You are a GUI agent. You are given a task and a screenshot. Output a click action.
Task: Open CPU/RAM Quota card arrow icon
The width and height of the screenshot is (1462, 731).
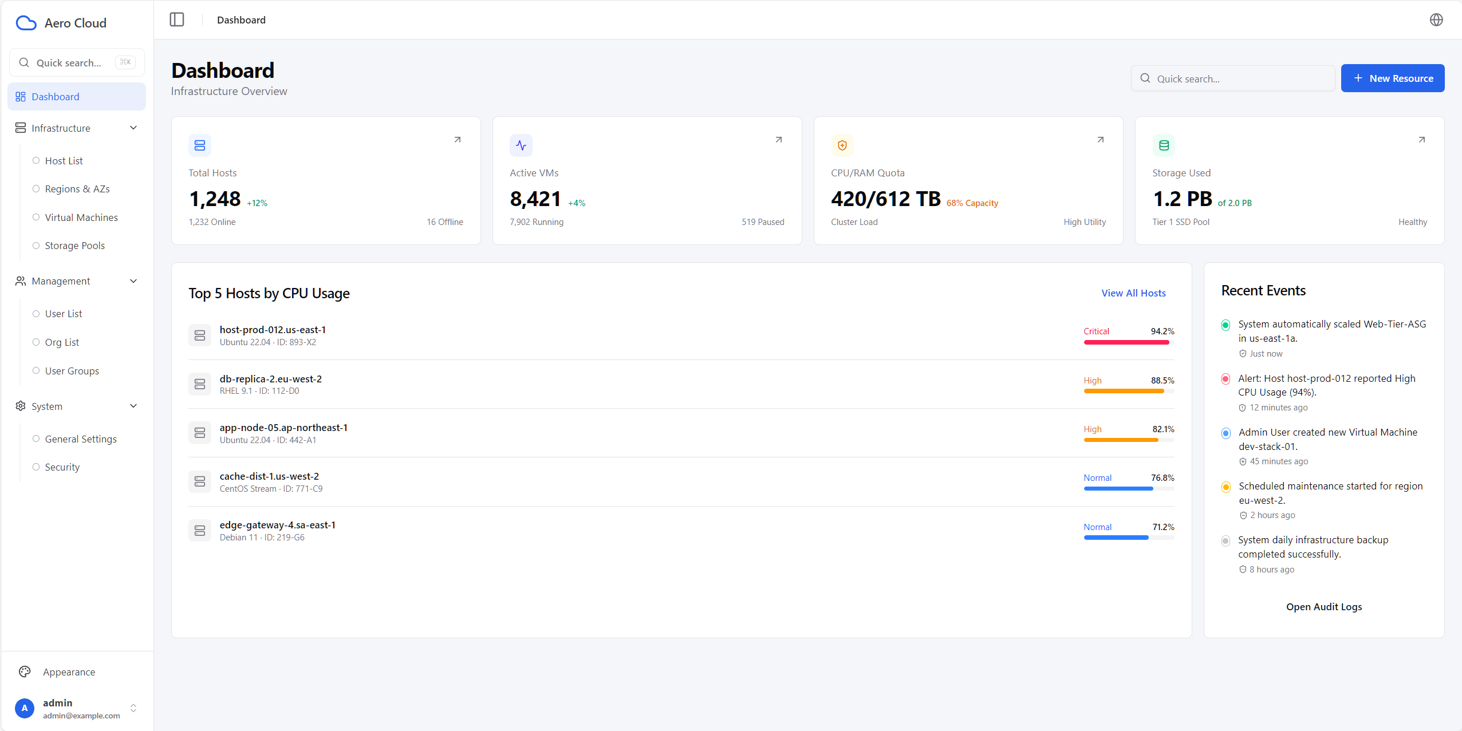coord(1100,140)
